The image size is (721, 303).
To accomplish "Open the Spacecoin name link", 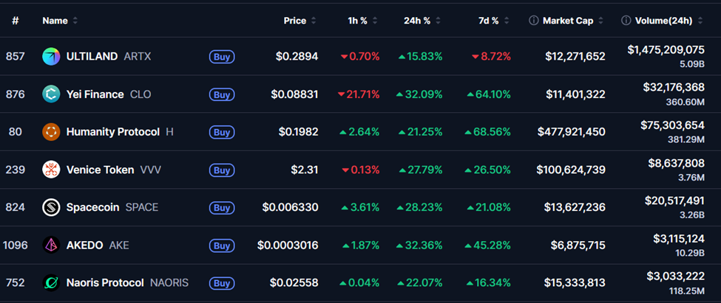I will coord(92,207).
